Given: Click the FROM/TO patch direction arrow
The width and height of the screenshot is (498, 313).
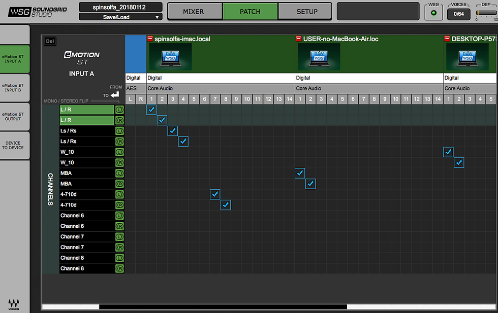Looking at the screenshot, I should [115, 95].
